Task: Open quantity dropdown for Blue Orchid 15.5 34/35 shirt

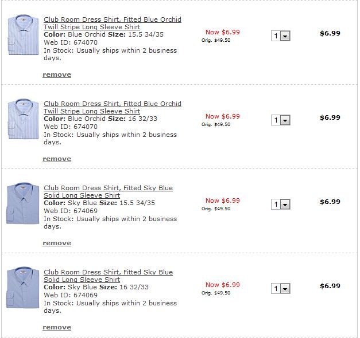Action: coord(281,36)
